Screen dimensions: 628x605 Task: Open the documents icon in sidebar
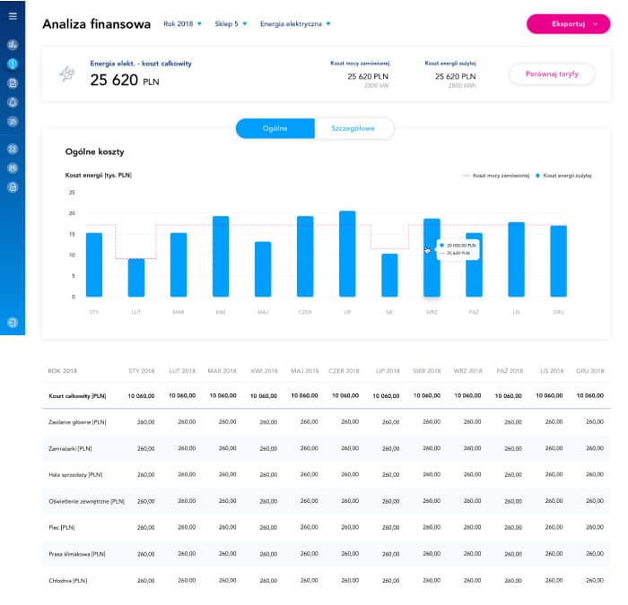[x=13, y=82]
